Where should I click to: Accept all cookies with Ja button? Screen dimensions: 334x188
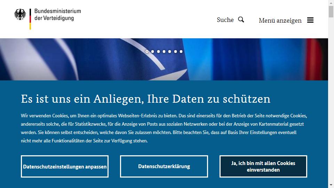point(263,166)
